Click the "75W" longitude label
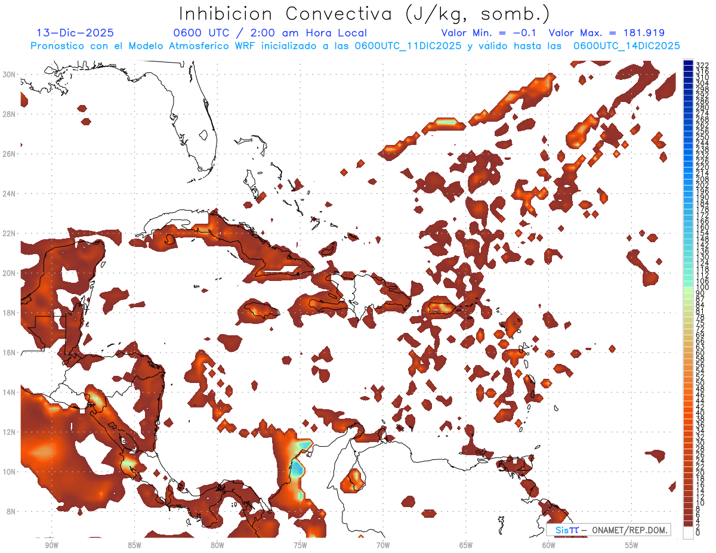Screen dimensions: 716x553 click(300, 545)
